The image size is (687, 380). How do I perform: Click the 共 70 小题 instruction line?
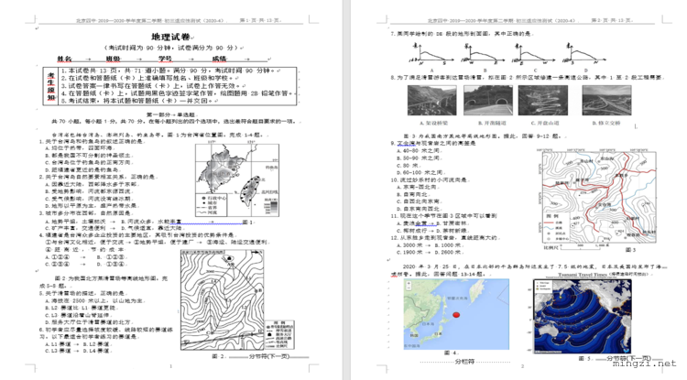[x=174, y=121]
